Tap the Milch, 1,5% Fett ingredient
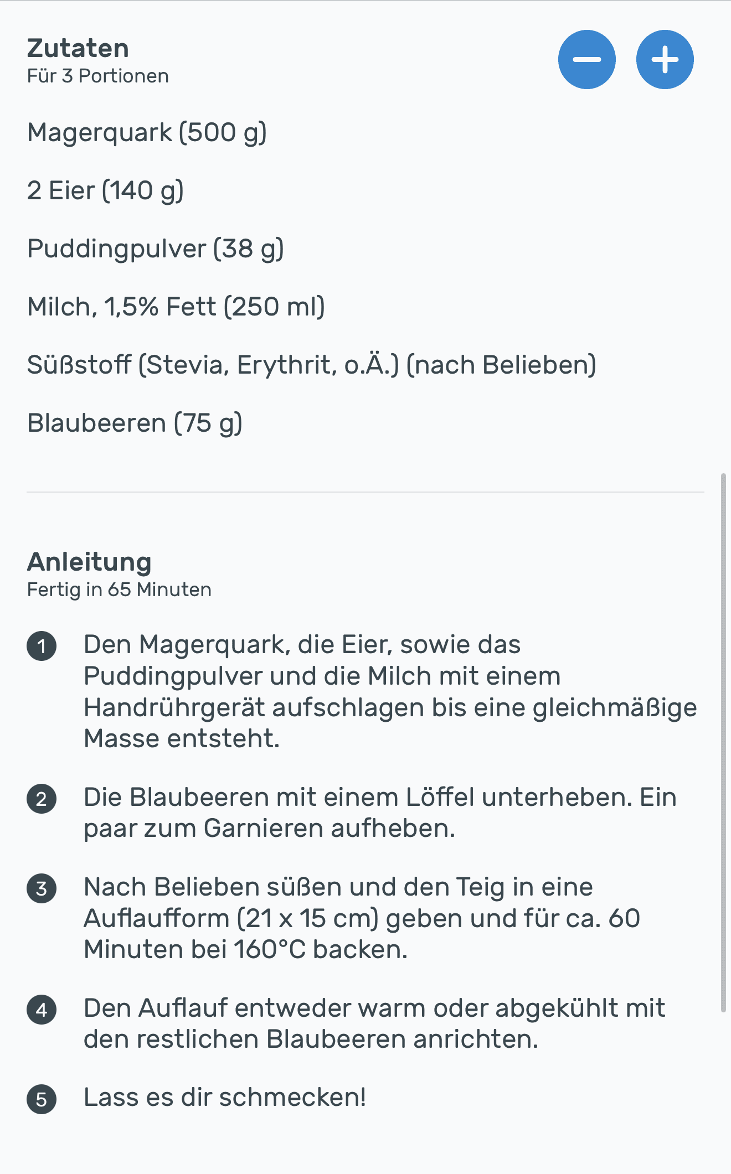731x1174 pixels. (176, 307)
